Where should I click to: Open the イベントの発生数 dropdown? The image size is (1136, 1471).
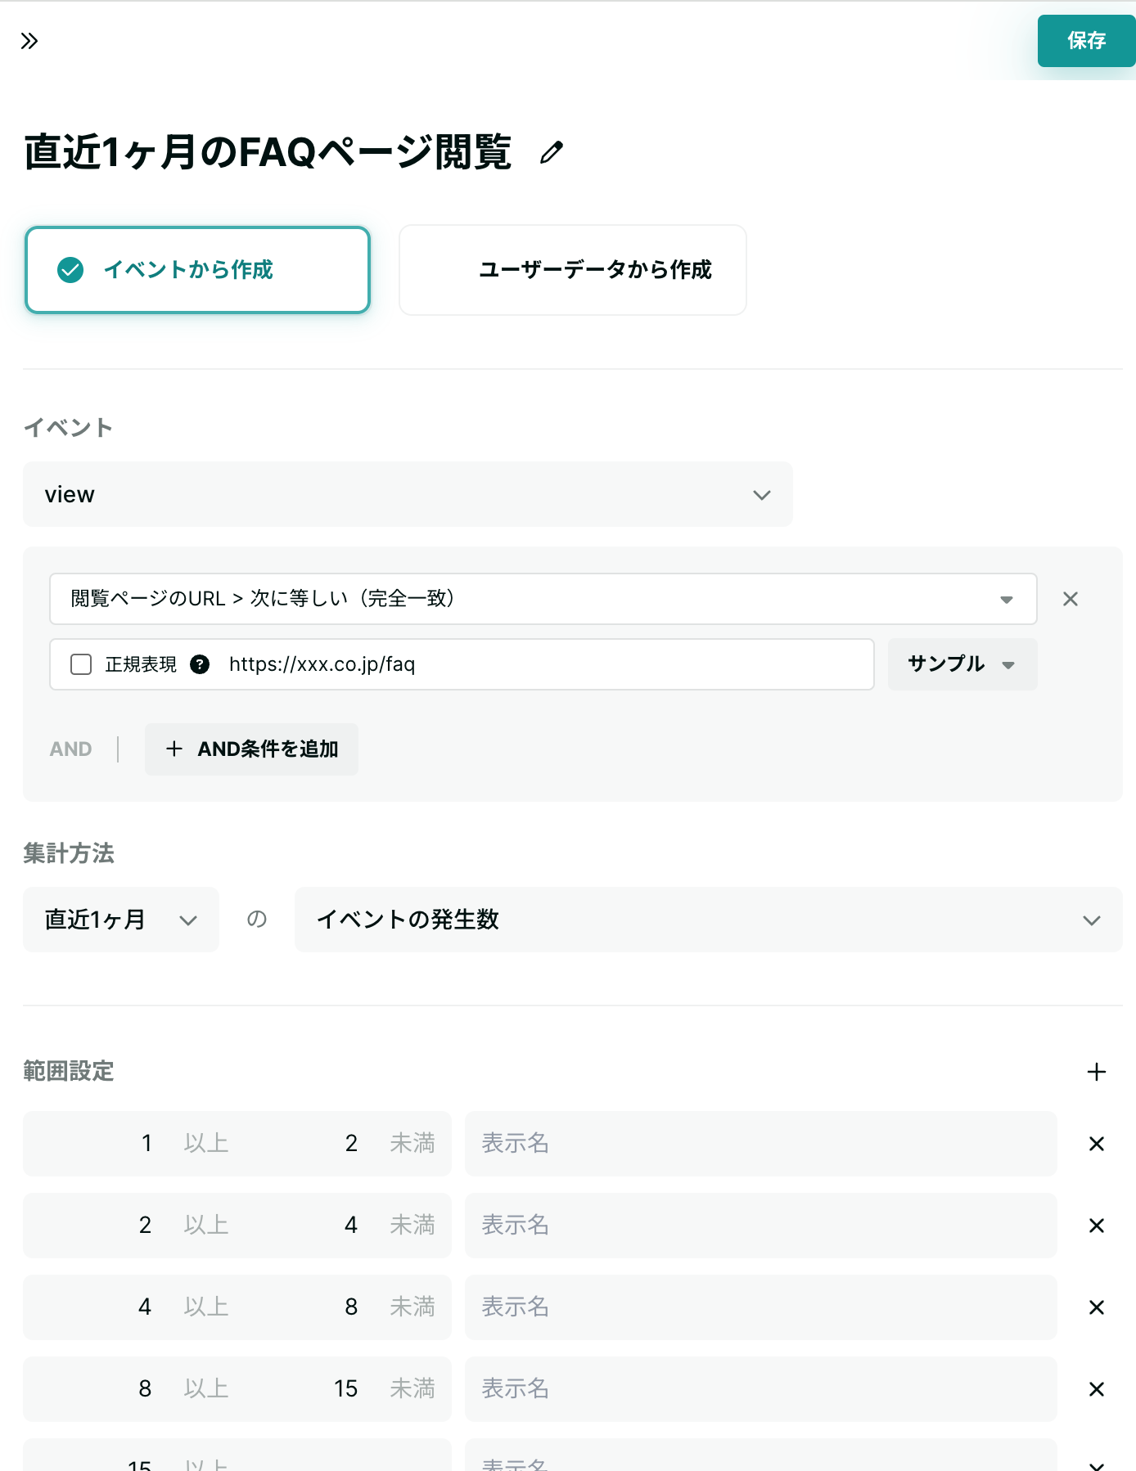tap(708, 920)
